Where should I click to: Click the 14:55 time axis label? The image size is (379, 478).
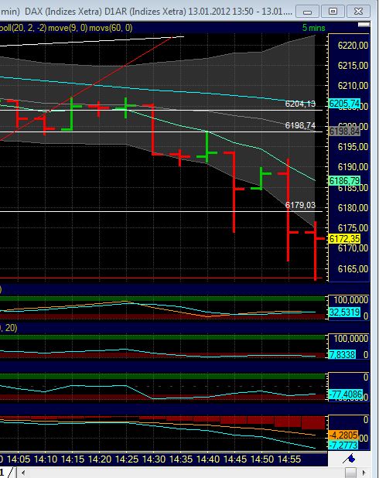[289, 459]
